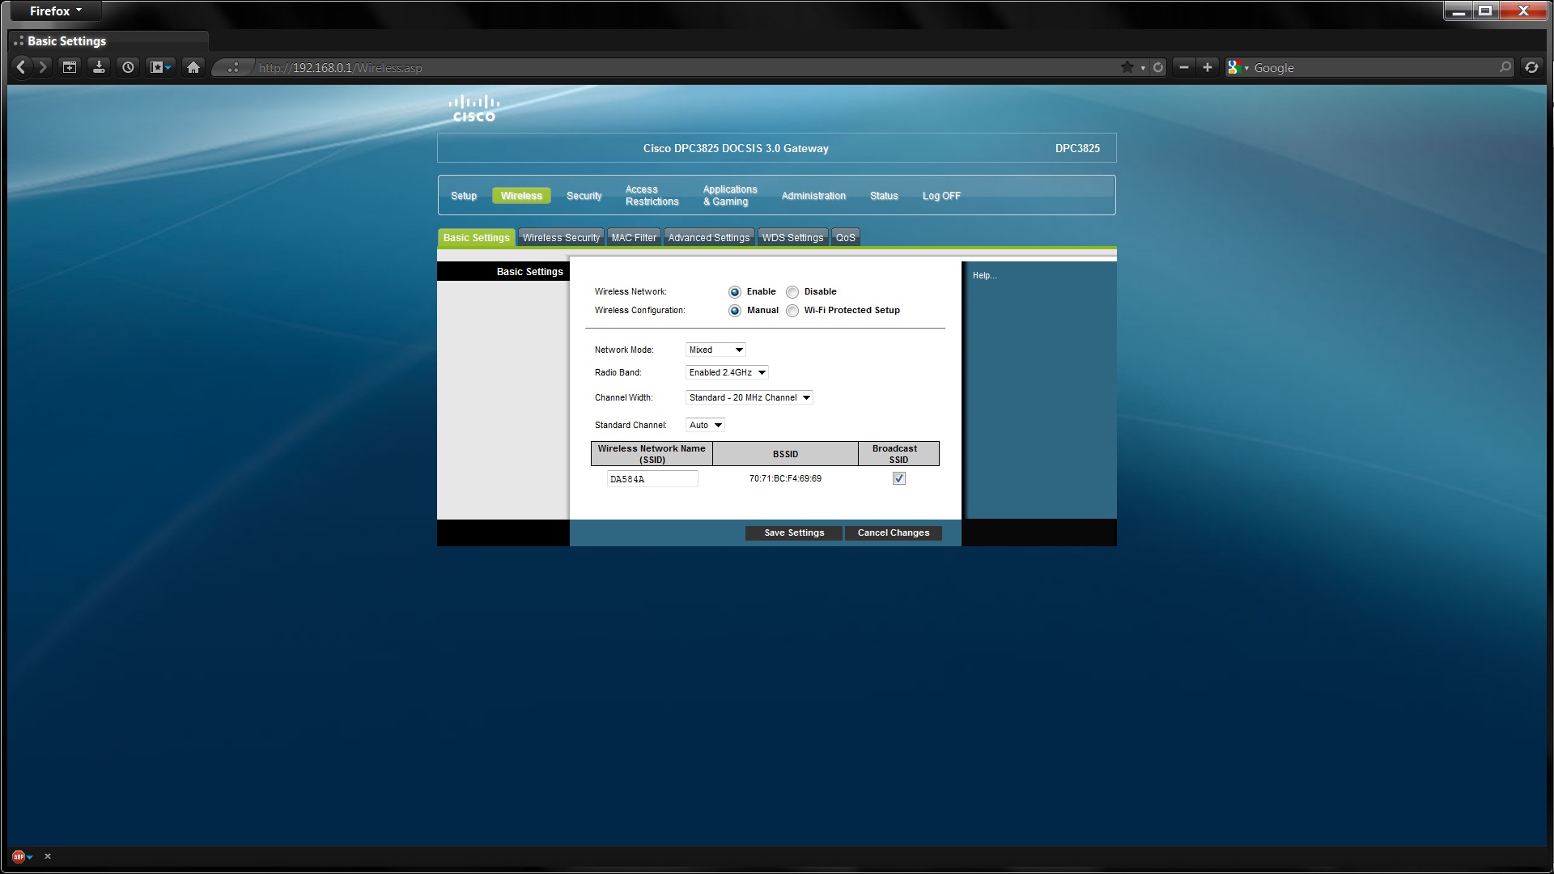
Task: Click the Save Settings button
Action: coord(794,532)
